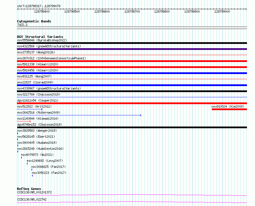Click the DGV Structural Variants track title

tap(40, 37)
